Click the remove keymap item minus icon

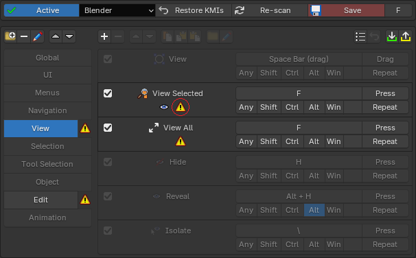(x=118, y=36)
